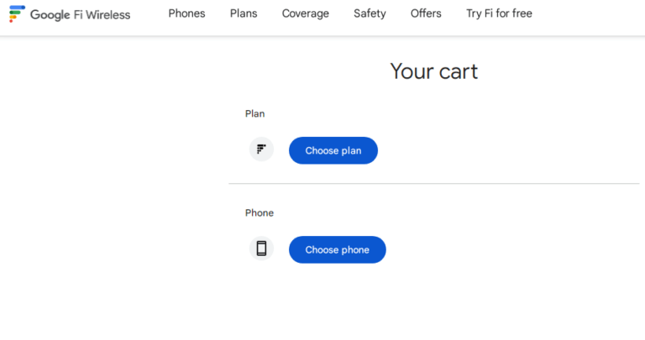The height and width of the screenshot is (340, 645).
Task: View the Offers page
Action: [x=426, y=13]
